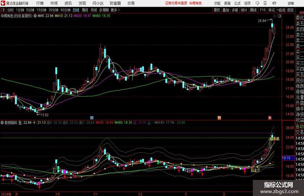Open the 发现 menu
This screenshot has height=196, width=304.
[82, 3]
